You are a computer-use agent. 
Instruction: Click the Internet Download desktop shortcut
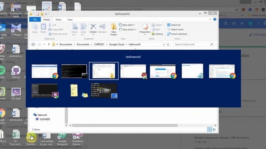pyautogui.click(x=32, y=139)
